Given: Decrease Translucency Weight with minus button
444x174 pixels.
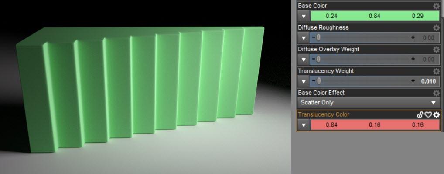Looking at the screenshot, I should [x=314, y=81].
